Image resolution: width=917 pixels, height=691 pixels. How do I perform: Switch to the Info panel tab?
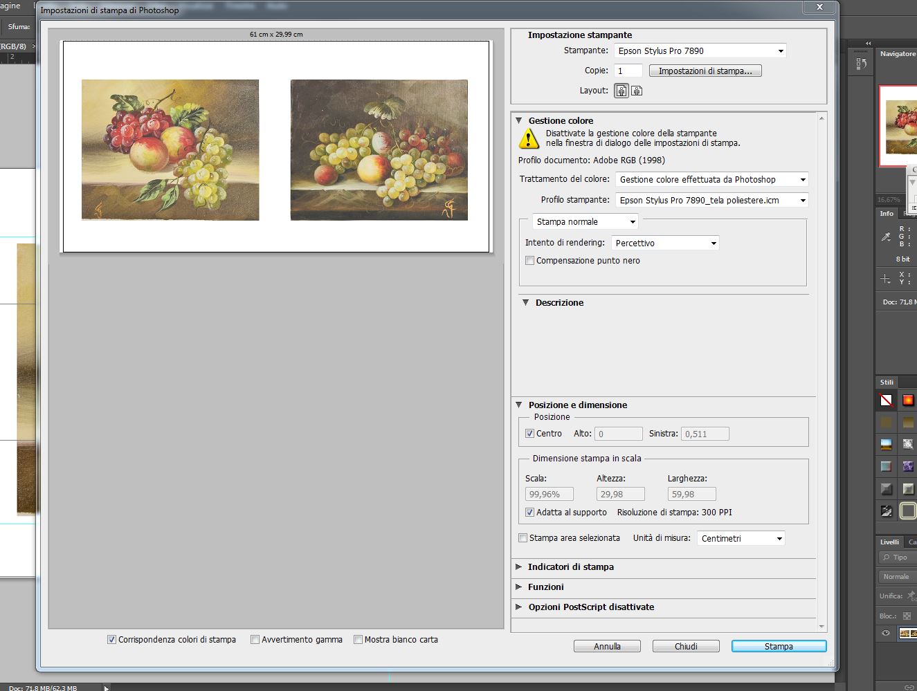click(887, 214)
